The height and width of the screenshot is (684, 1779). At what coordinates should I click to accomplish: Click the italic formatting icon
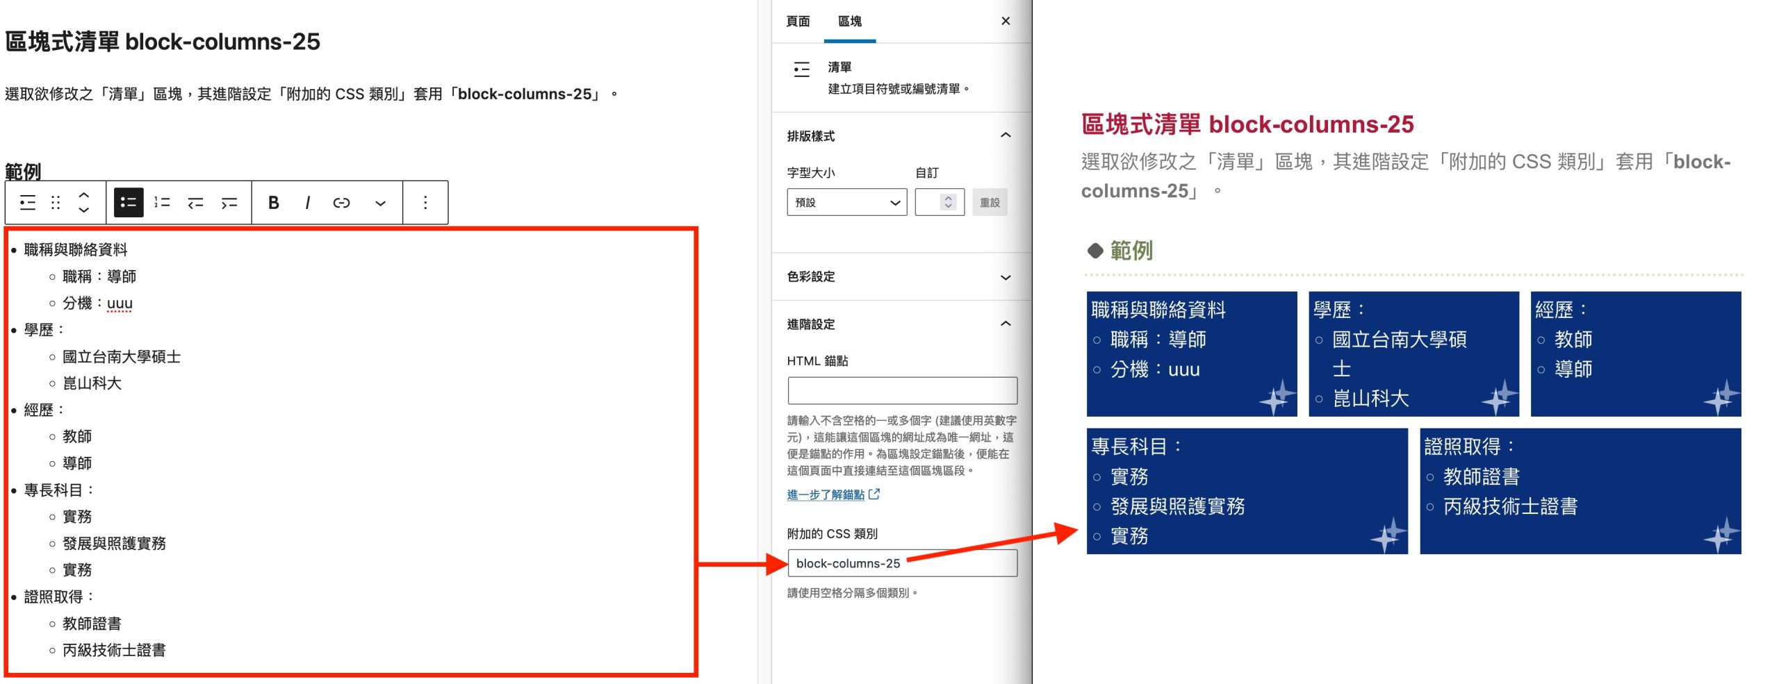pos(307,203)
